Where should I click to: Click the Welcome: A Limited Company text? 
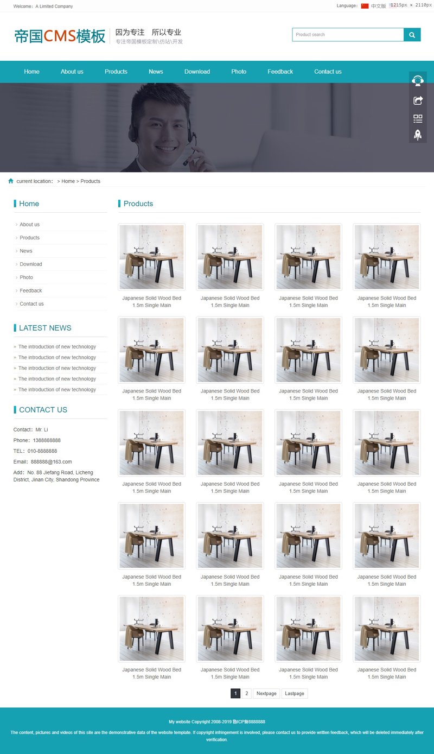click(43, 7)
